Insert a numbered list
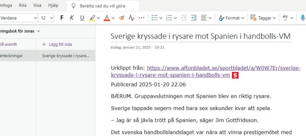The image size is (306, 136). [169, 18]
